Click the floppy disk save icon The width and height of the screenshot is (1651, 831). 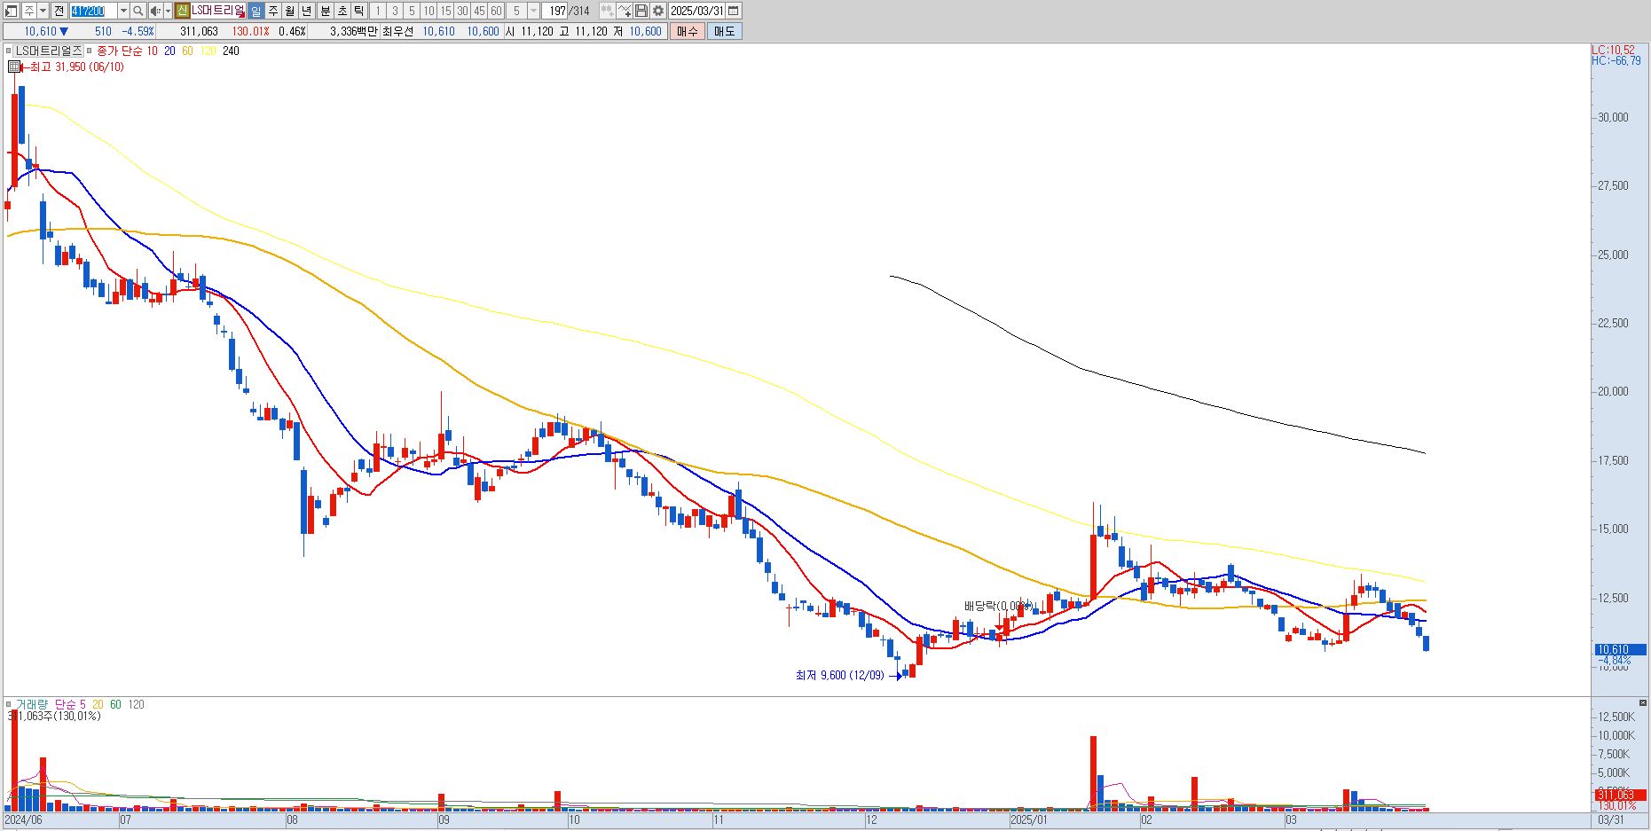click(x=641, y=11)
